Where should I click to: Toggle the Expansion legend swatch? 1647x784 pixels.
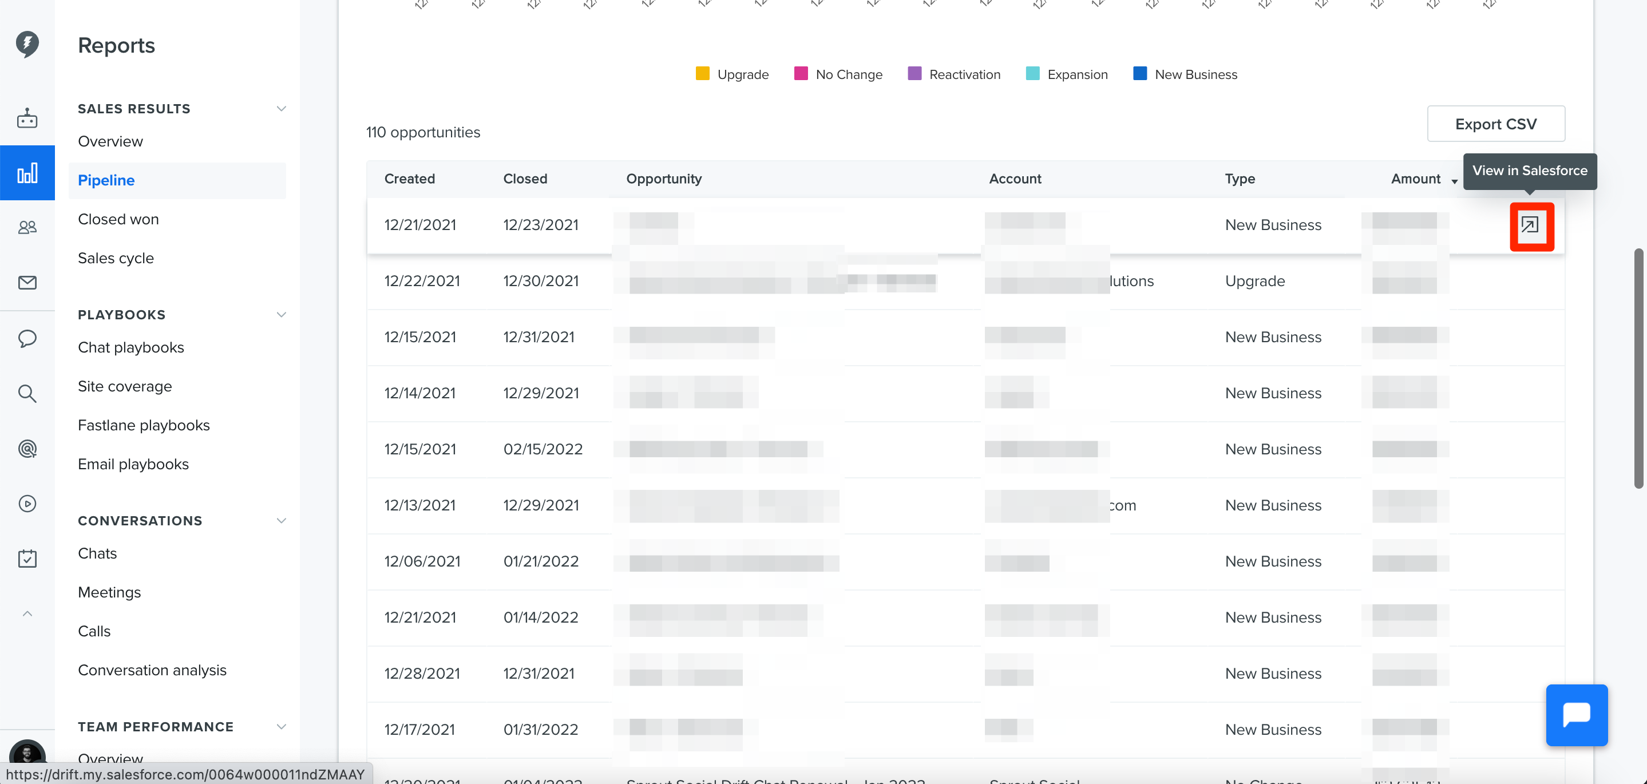[1032, 74]
